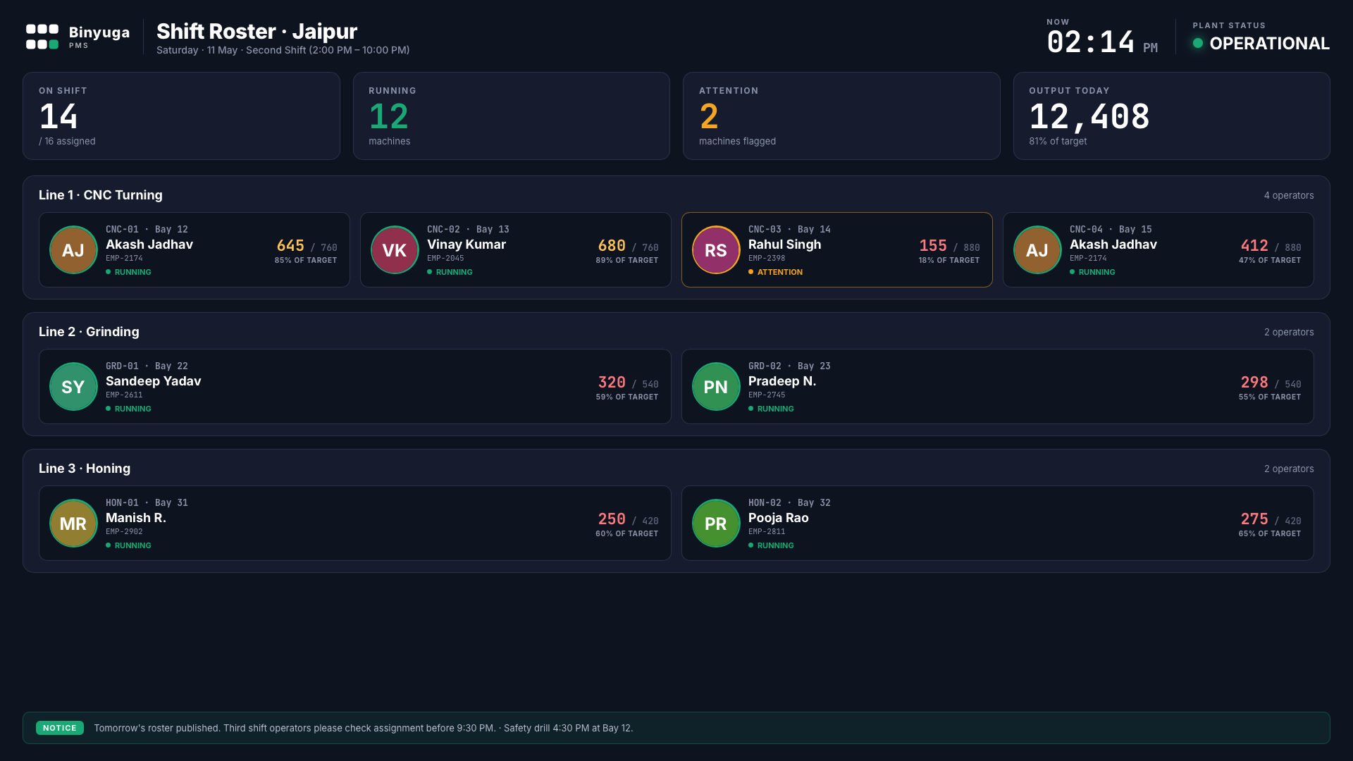Image resolution: width=1353 pixels, height=761 pixels.
Task: Click the 298 output value on GRD-02
Action: point(1254,382)
